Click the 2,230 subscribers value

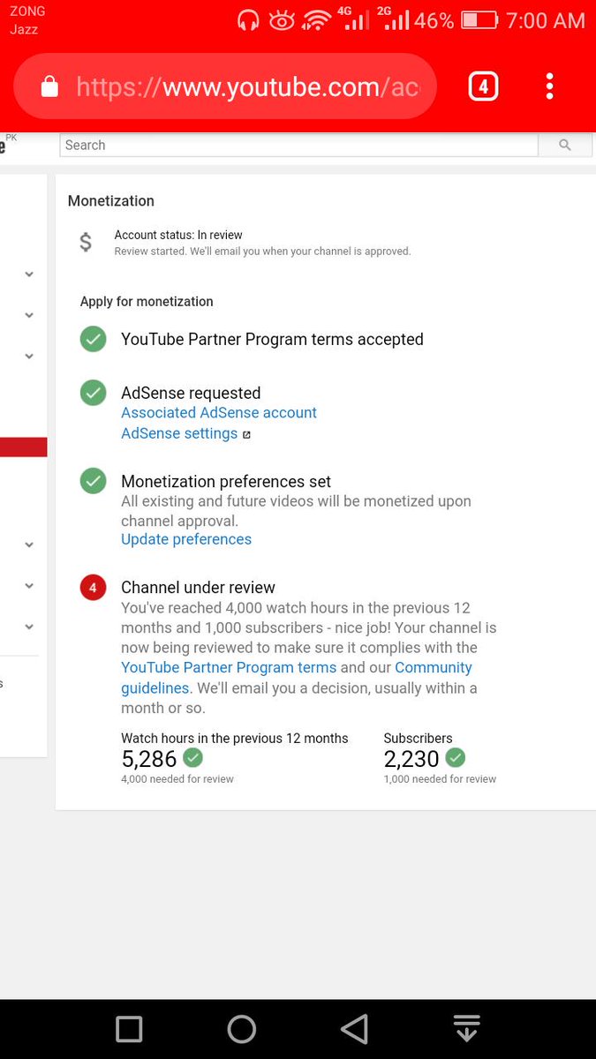point(411,758)
